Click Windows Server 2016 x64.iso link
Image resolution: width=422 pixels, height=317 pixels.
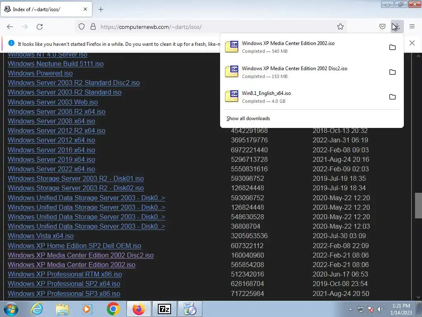[52, 150]
